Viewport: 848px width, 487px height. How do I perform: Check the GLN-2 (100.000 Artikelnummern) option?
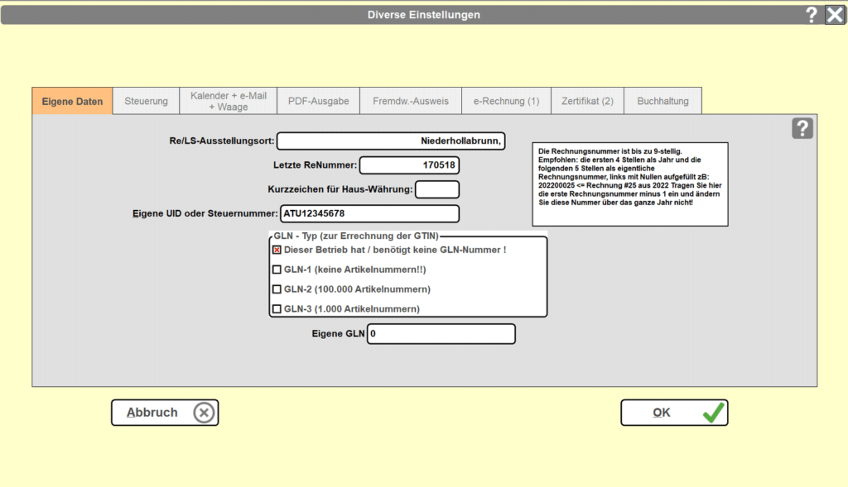point(277,289)
